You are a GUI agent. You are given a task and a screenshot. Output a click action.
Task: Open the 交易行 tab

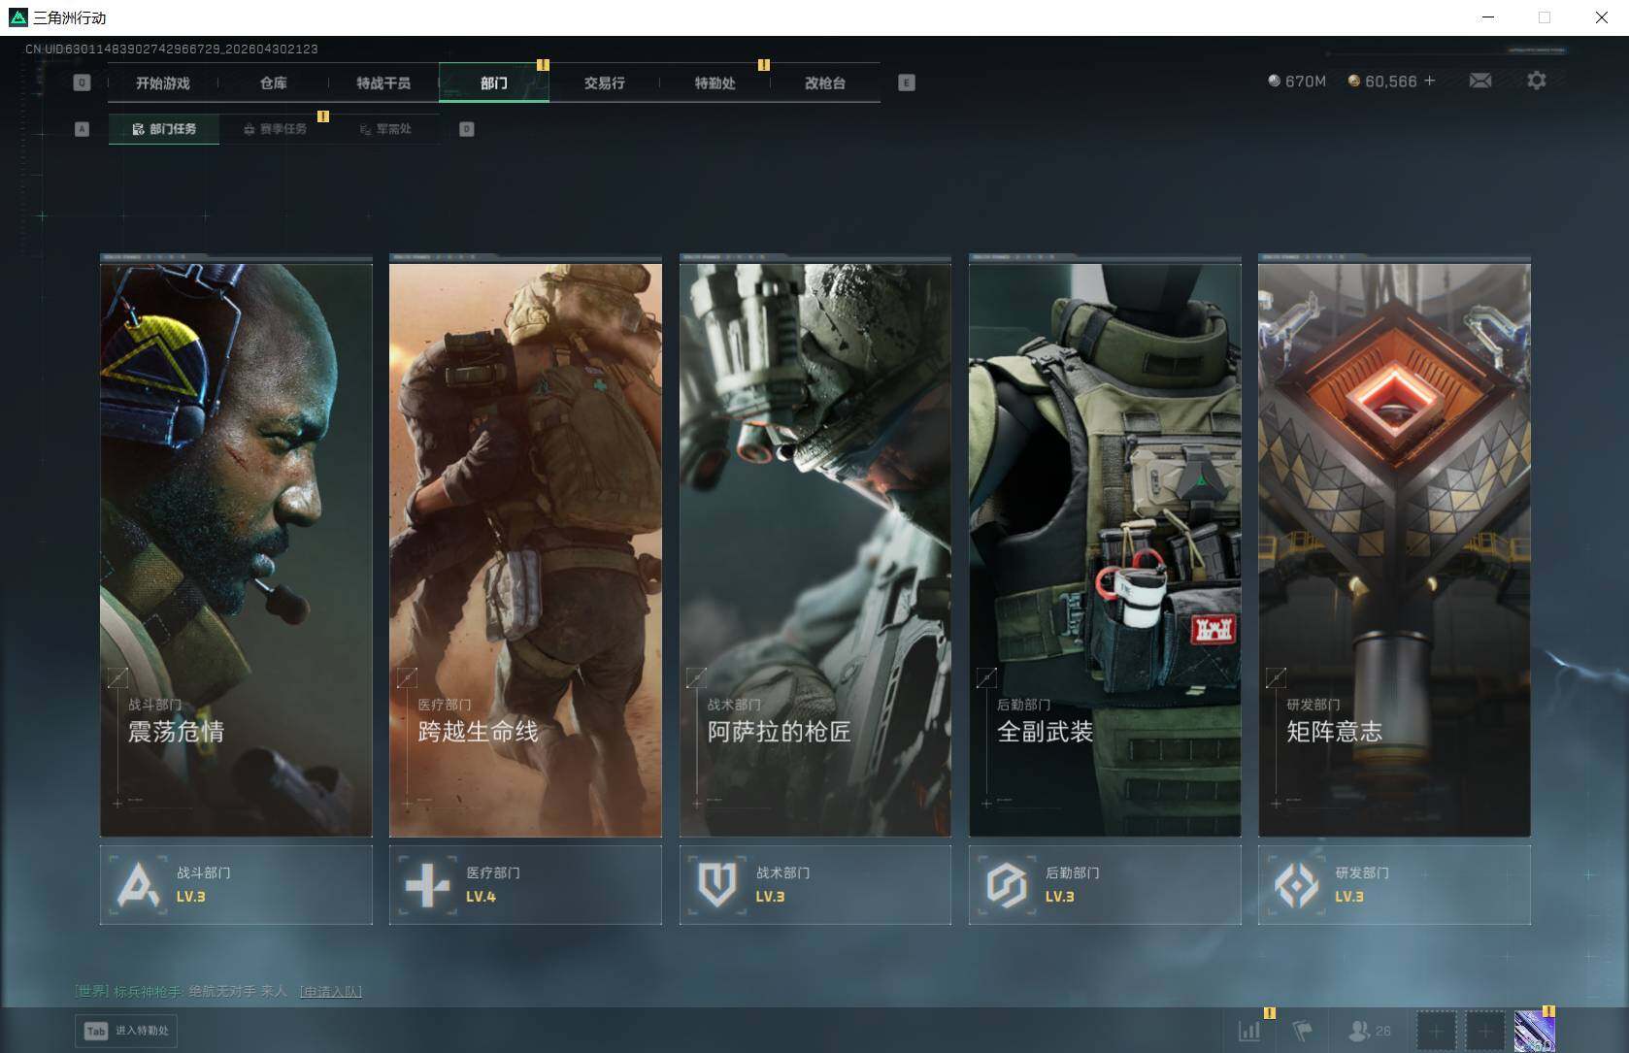604,83
